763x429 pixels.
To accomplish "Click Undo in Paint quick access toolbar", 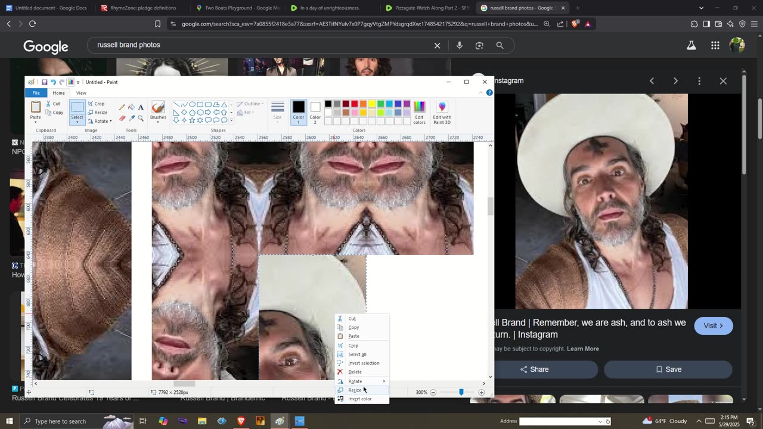I will (x=53, y=82).
